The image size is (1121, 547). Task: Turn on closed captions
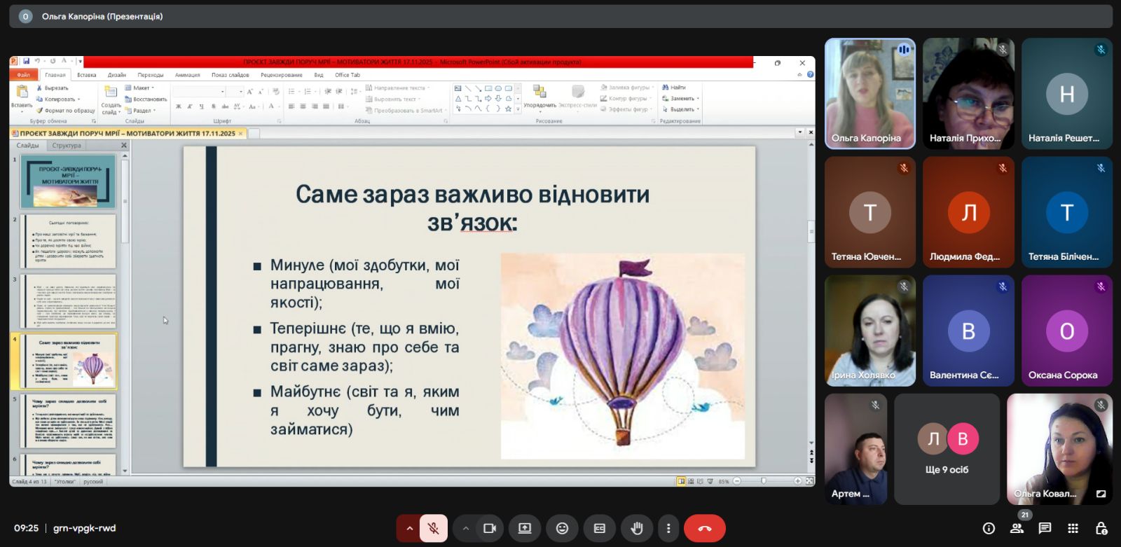click(600, 529)
